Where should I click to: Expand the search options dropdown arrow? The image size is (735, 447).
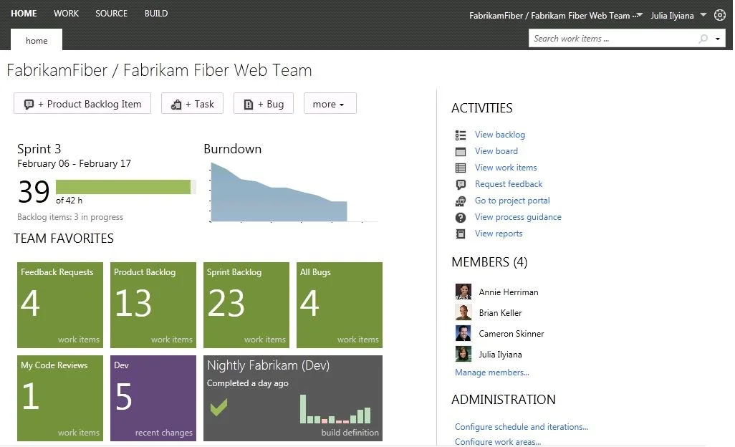tap(717, 39)
